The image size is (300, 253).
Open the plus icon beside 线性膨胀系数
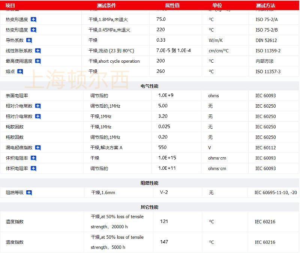(x=38, y=51)
